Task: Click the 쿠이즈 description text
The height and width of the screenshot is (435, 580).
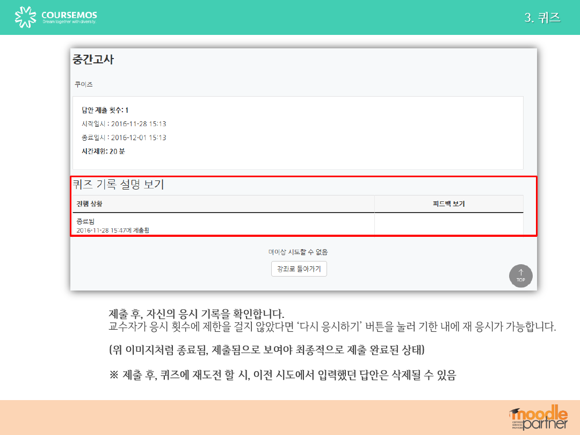Action: click(x=84, y=85)
